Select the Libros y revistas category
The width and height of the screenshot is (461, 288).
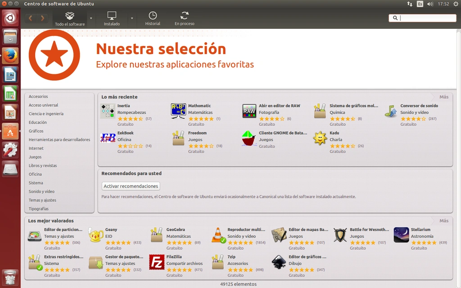coord(43,166)
